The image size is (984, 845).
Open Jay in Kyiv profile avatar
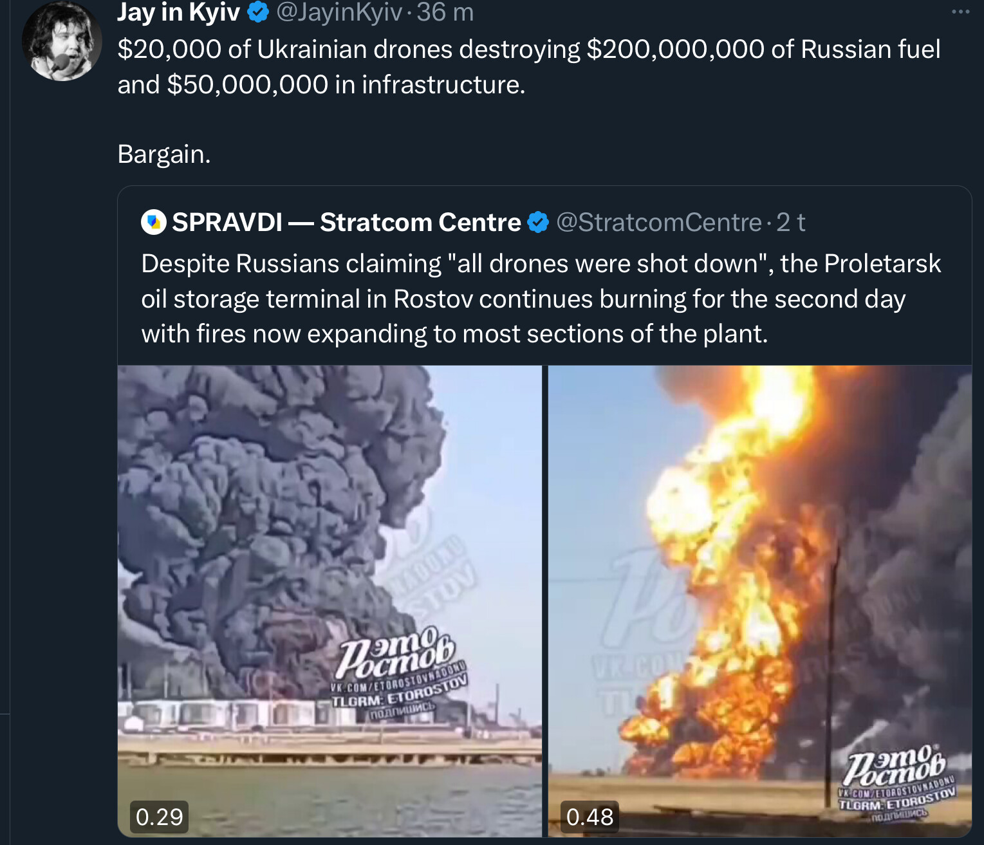pyautogui.click(x=62, y=41)
